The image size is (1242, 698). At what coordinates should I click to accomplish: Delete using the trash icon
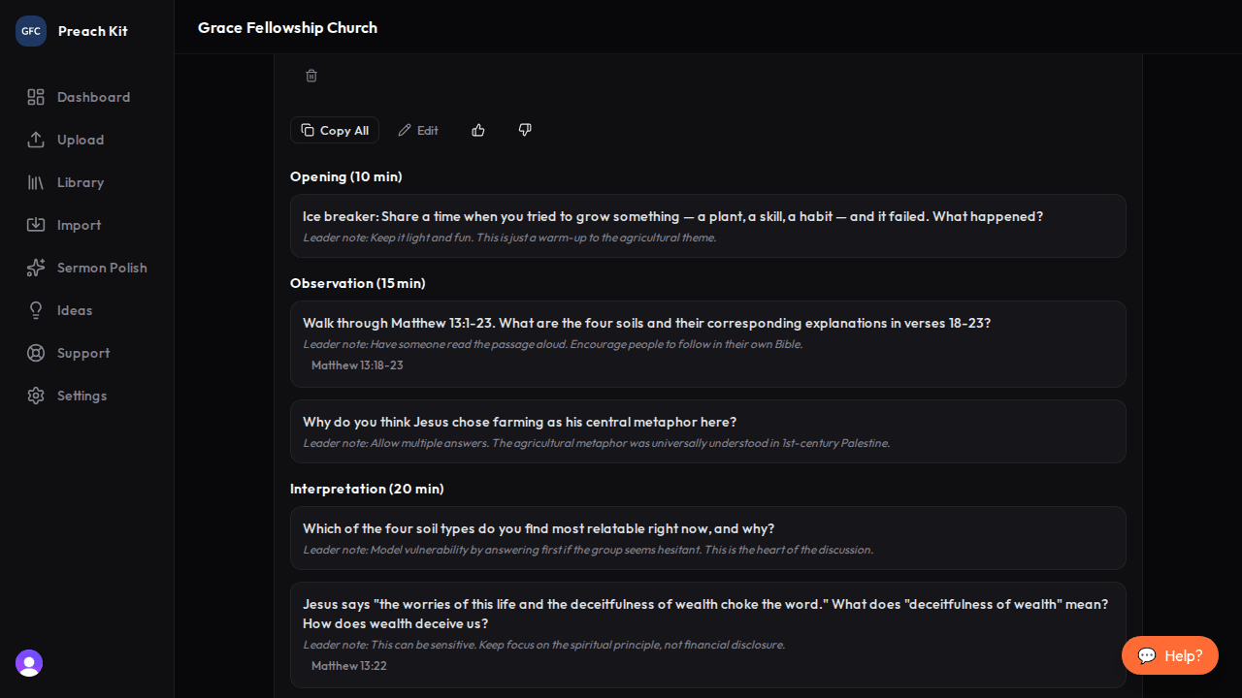pos(311,76)
